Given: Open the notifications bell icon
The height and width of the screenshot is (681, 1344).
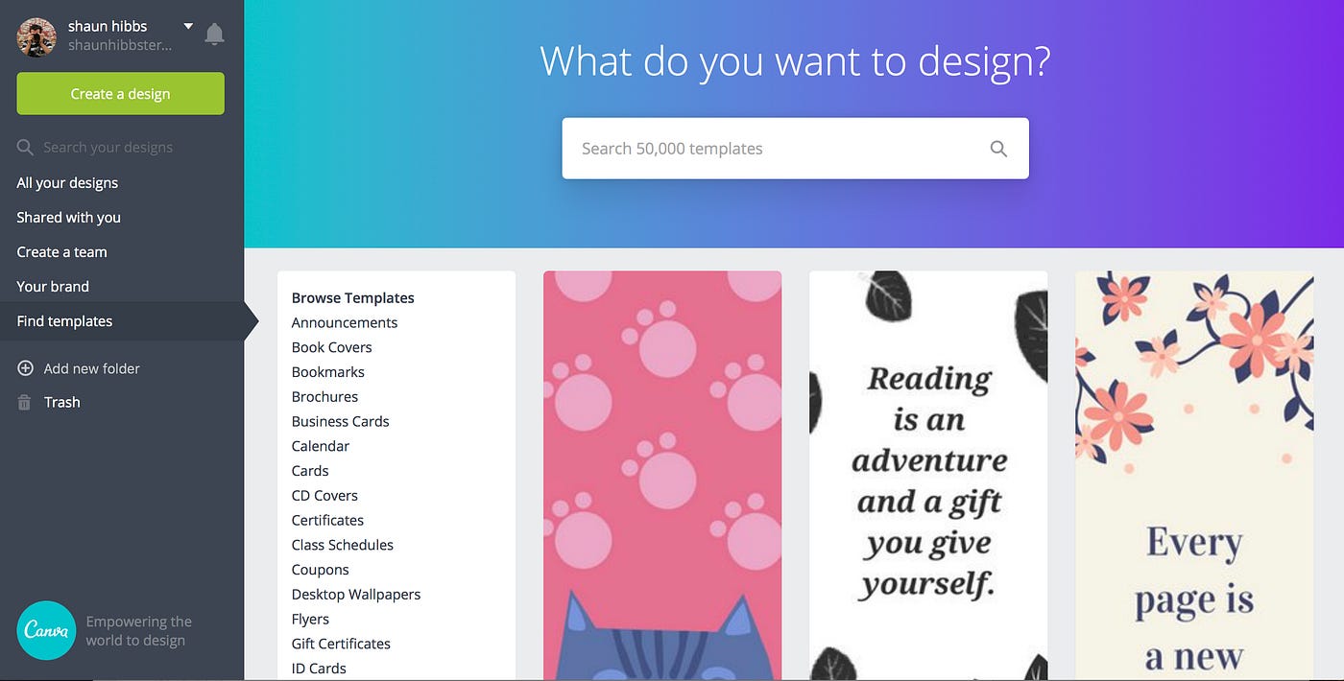Looking at the screenshot, I should [x=215, y=35].
